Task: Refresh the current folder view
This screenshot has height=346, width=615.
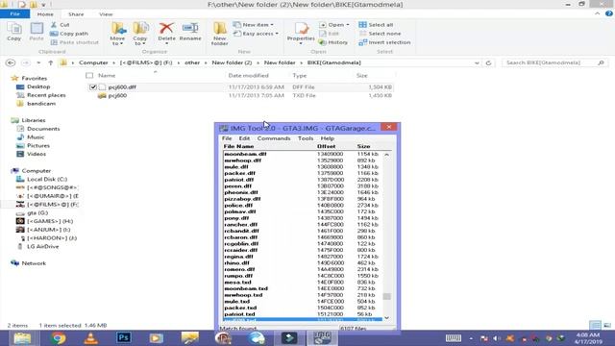Action: 488,62
